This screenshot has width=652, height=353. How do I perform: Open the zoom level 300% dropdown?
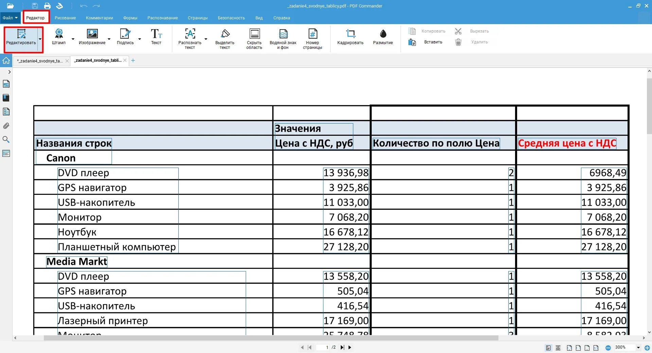[x=638, y=348]
